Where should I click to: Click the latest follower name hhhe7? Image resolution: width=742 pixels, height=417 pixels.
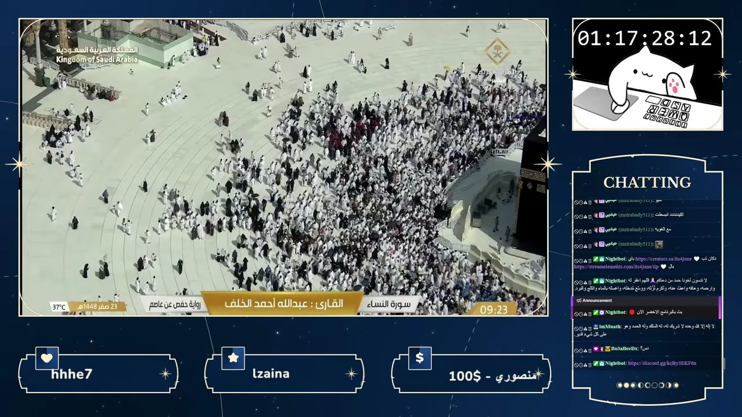[x=72, y=374]
